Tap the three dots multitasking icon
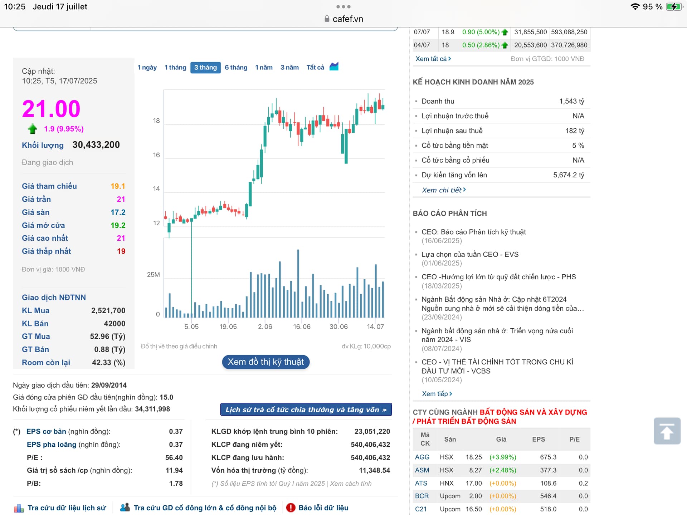687x515 pixels. [x=343, y=6]
